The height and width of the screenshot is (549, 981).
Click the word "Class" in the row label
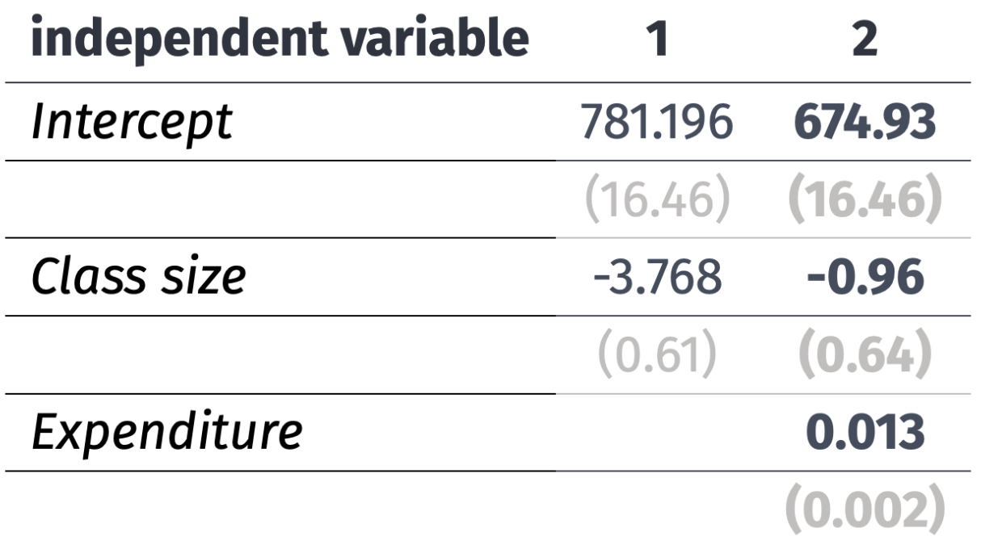click(x=86, y=279)
